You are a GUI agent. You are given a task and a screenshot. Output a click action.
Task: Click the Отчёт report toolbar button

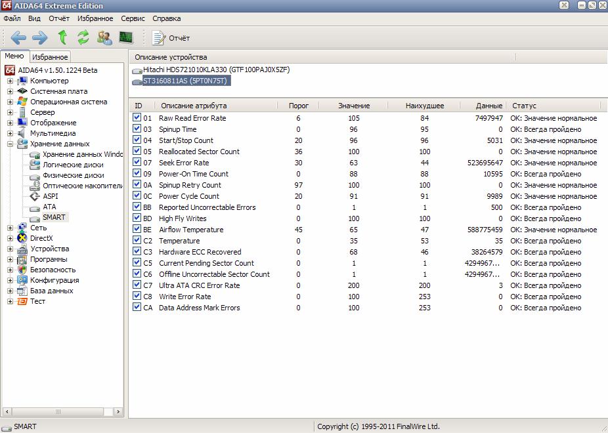tap(171, 38)
